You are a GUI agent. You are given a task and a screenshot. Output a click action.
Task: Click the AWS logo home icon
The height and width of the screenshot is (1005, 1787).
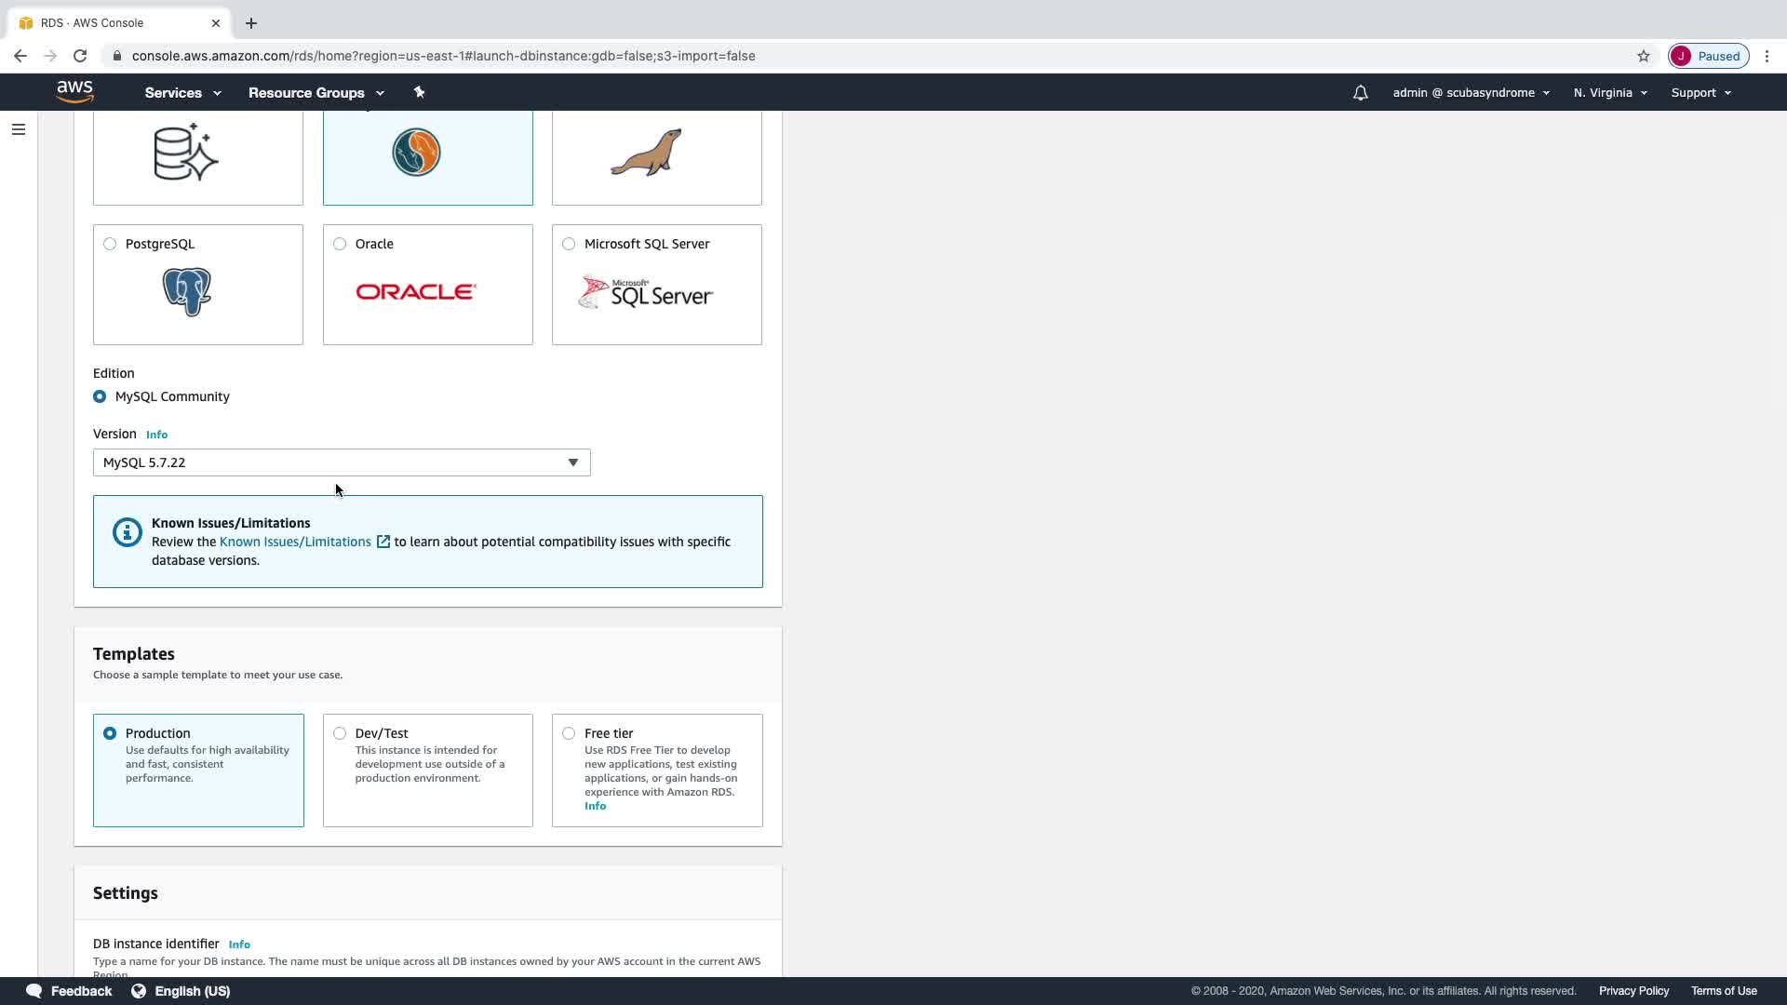coord(74,91)
